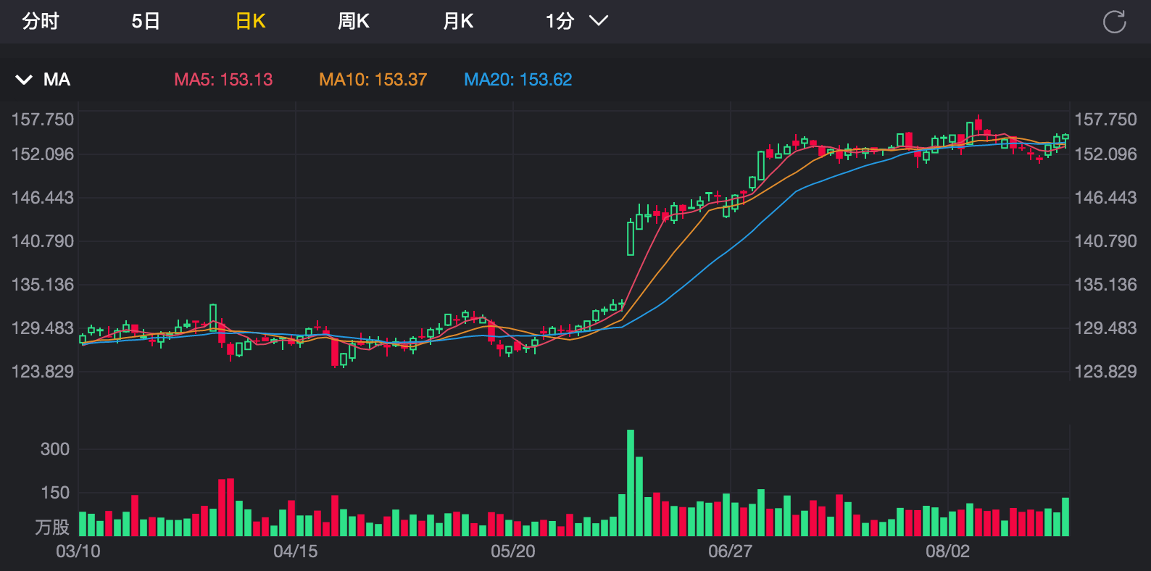This screenshot has height=571, width=1151.
Task: Switch to the 周K weekly tab
Action: [354, 22]
